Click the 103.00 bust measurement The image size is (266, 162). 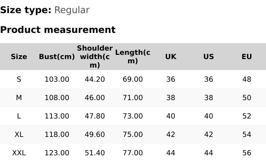pyautogui.click(x=57, y=79)
